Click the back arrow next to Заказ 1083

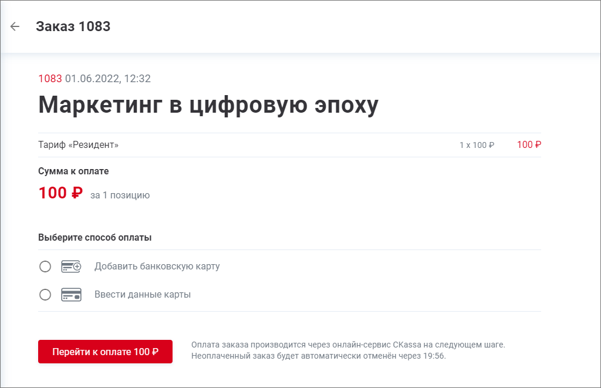15,26
